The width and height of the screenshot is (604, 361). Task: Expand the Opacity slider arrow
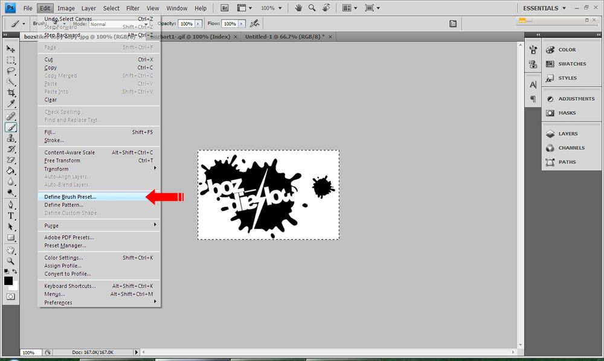point(198,24)
